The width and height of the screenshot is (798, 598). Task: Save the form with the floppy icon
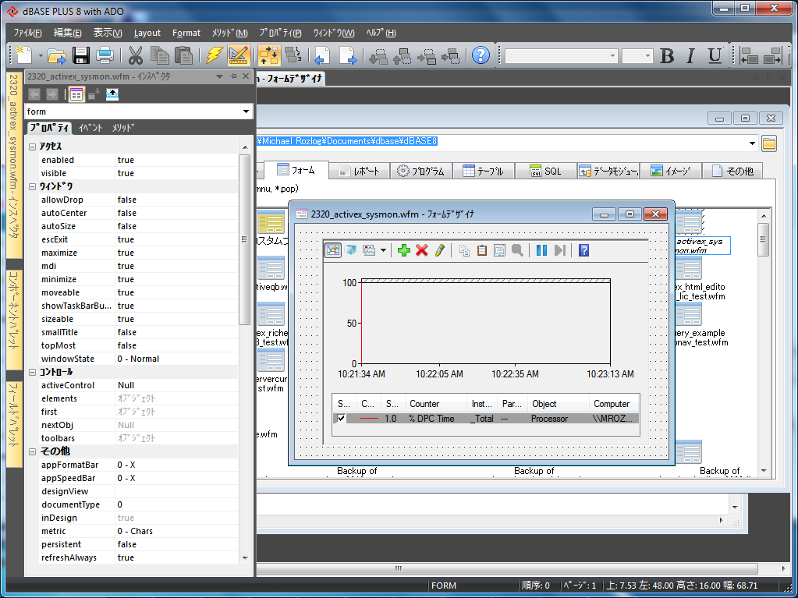(x=81, y=55)
